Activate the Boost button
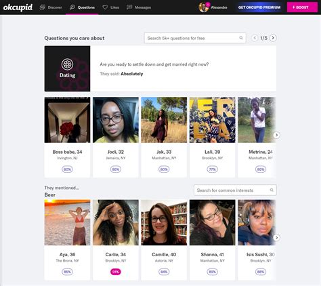 tap(302, 7)
